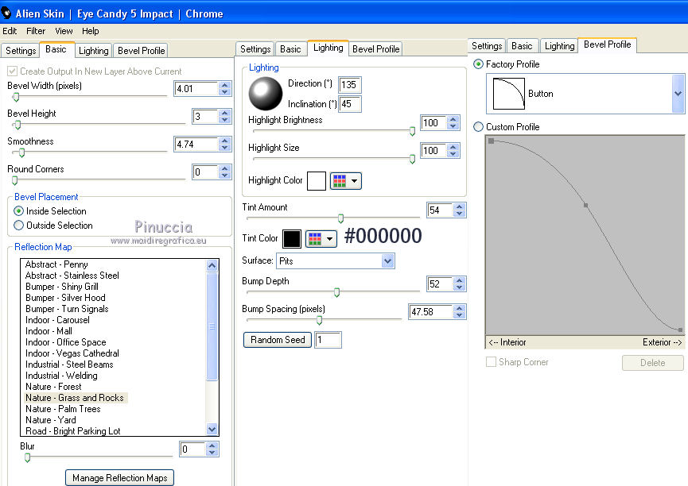Viewport: 688px width, 486px height.
Task: Open the Help menu
Action: click(91, 31)
